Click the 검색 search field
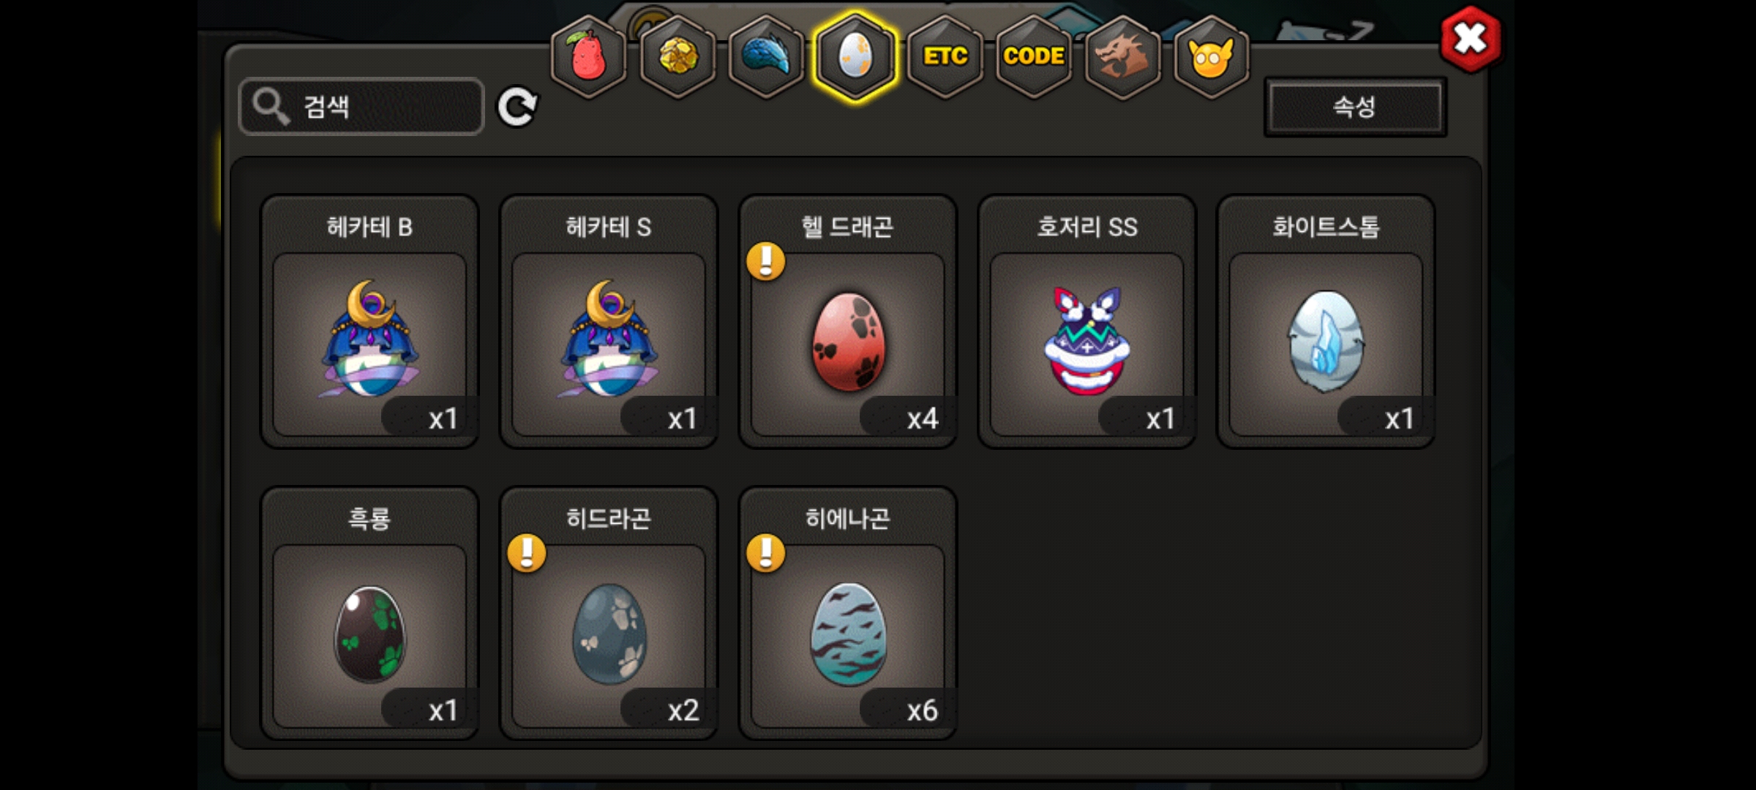Screen dimensions: 1756x790 pyautogui.click(x=361, y=107)
